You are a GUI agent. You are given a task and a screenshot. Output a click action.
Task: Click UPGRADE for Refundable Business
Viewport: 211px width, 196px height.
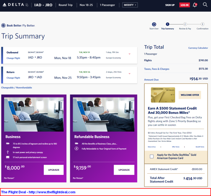pyautogui.click(x=124, y=170)
